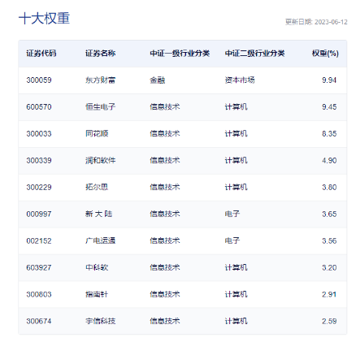
Task: Click the 中证二级行业分类 column header
Action: coord(254,54)
